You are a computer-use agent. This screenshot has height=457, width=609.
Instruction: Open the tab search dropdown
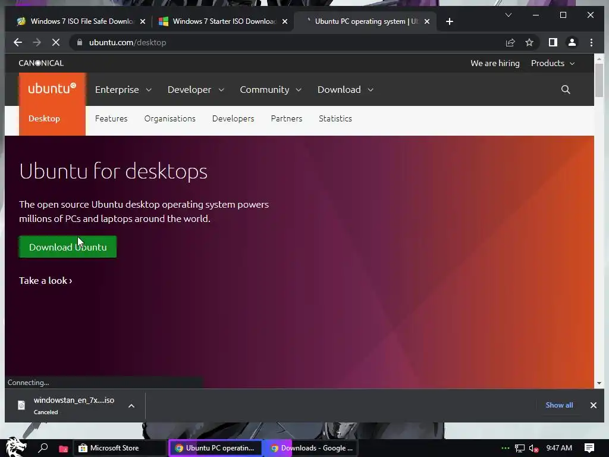pos(508,15)
